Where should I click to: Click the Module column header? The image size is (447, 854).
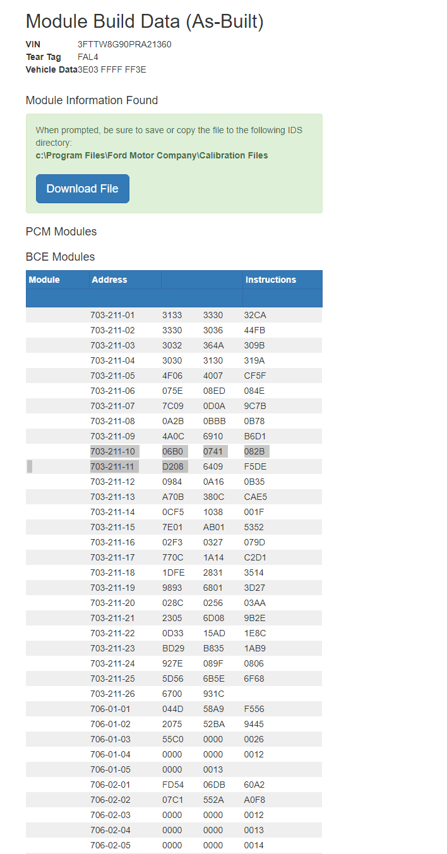[x=44, y=280]
